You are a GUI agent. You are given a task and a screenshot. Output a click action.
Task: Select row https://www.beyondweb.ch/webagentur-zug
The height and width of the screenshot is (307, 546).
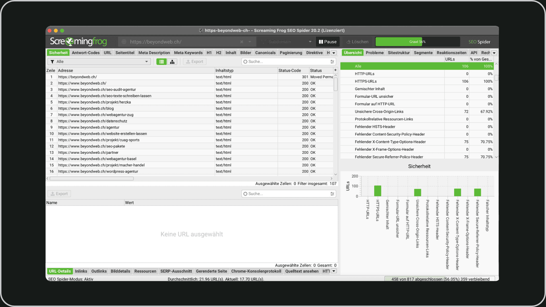189,115
